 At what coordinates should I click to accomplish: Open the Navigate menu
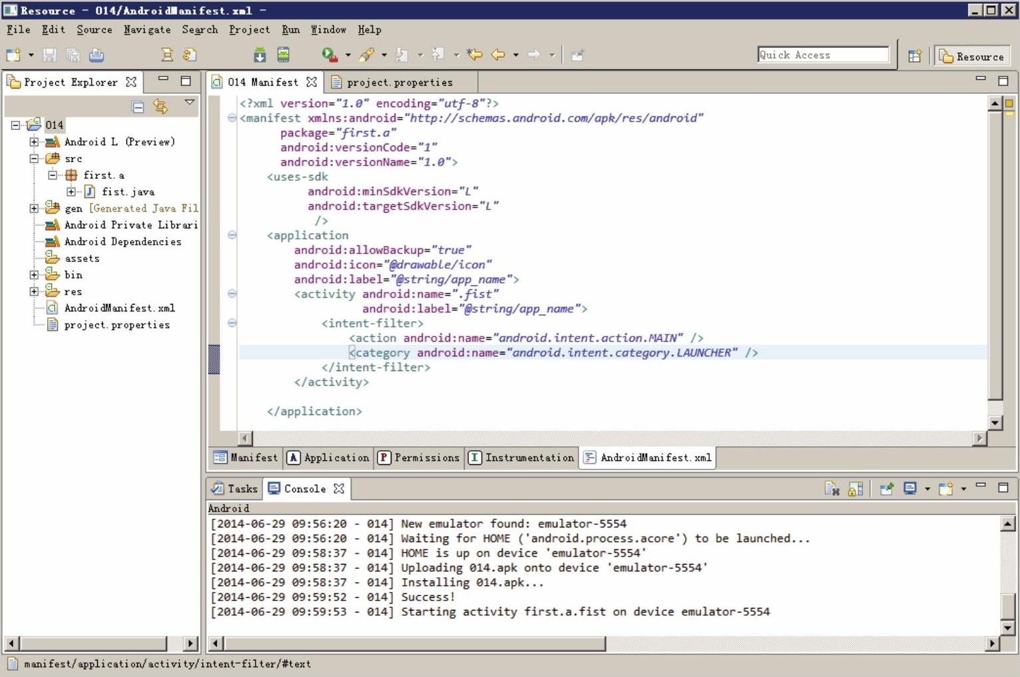coord(146,29)
